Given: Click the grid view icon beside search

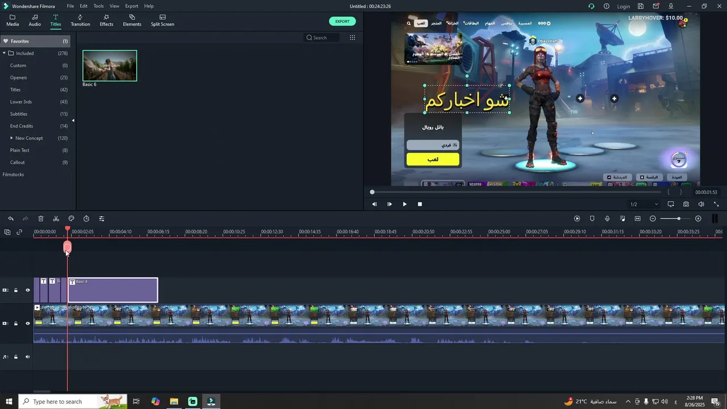Looking at the screenshot, I should 352,37.
